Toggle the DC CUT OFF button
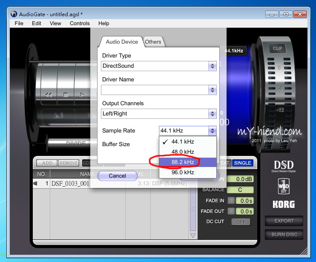Screen dimensions: 316x262 click(241, 222)
